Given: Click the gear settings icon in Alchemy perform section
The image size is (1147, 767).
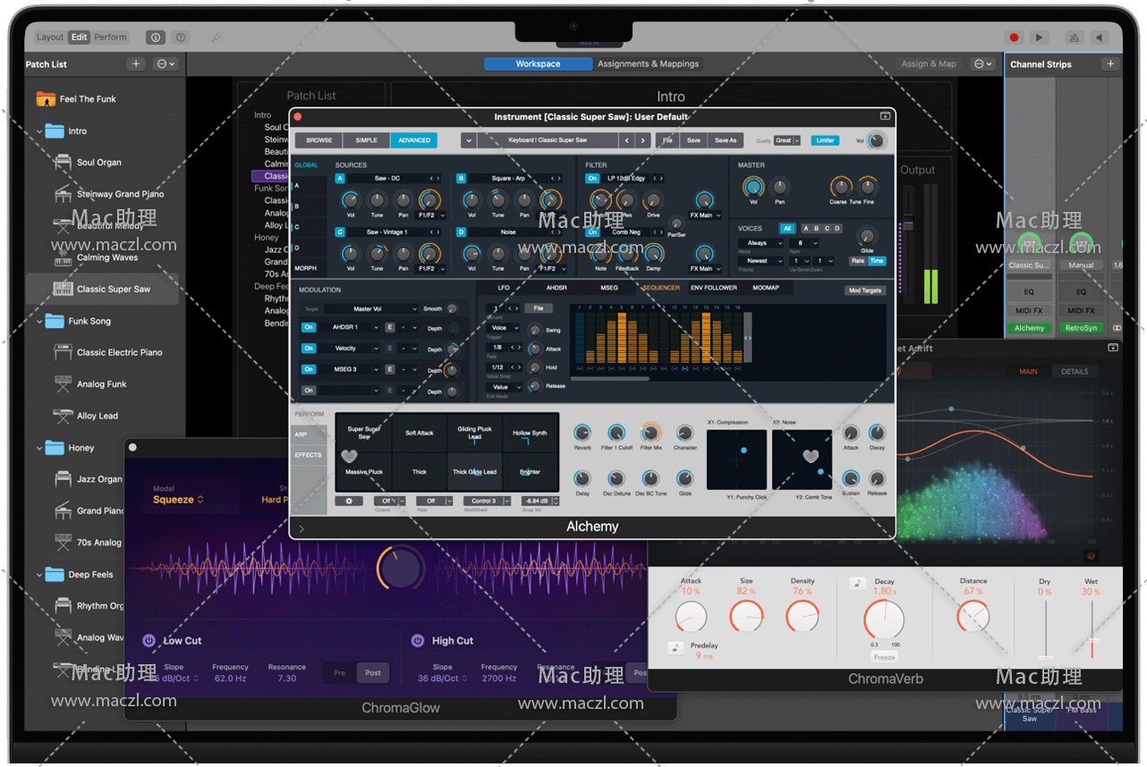Looking at the screenshot, I should coord(349,501).
